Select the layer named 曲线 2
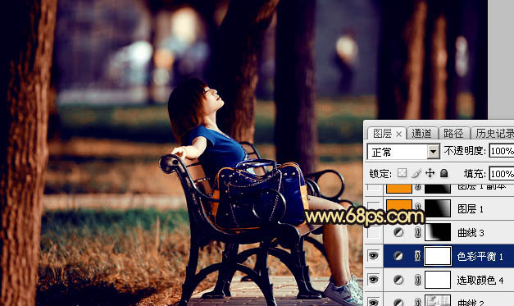514x306 pixels. coord(471,302)
